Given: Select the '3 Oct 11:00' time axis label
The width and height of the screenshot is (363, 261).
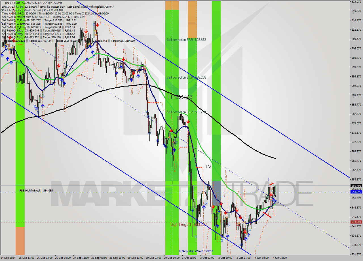Looking at the screenshot, I should coord(244,258).
